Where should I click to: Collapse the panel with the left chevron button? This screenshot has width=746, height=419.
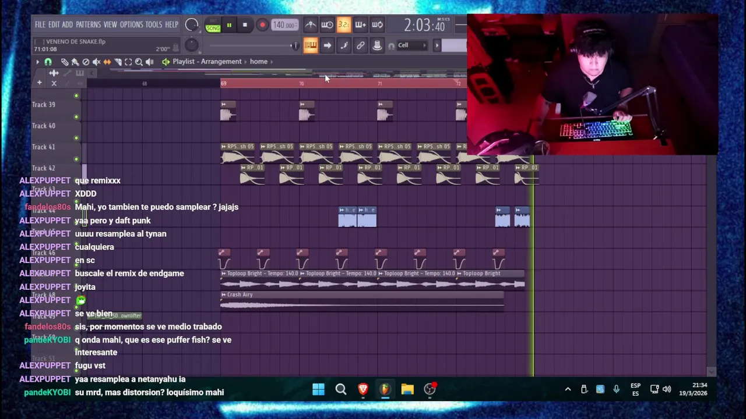[92, 73]
